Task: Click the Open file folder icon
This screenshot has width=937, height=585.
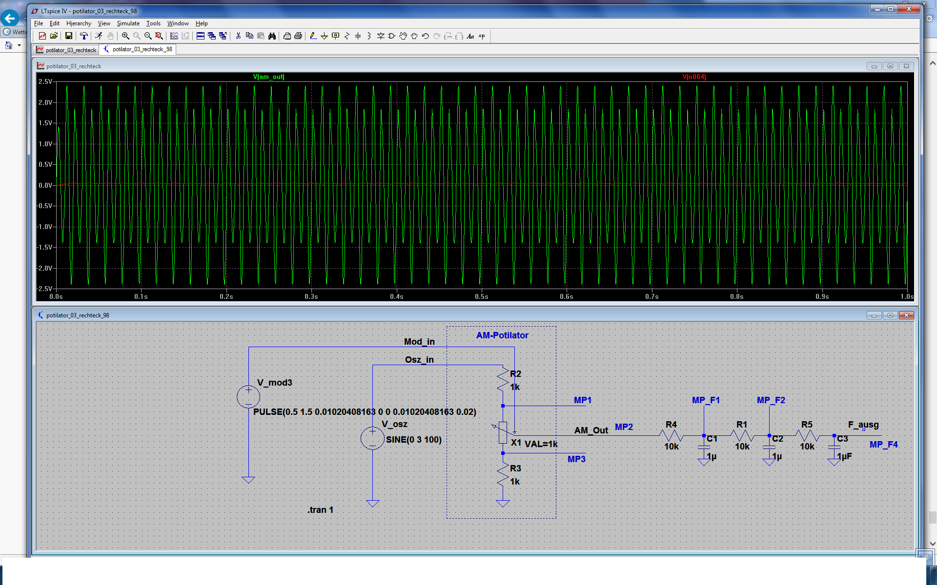Action: pyautogui.click(x=54, y=36)
